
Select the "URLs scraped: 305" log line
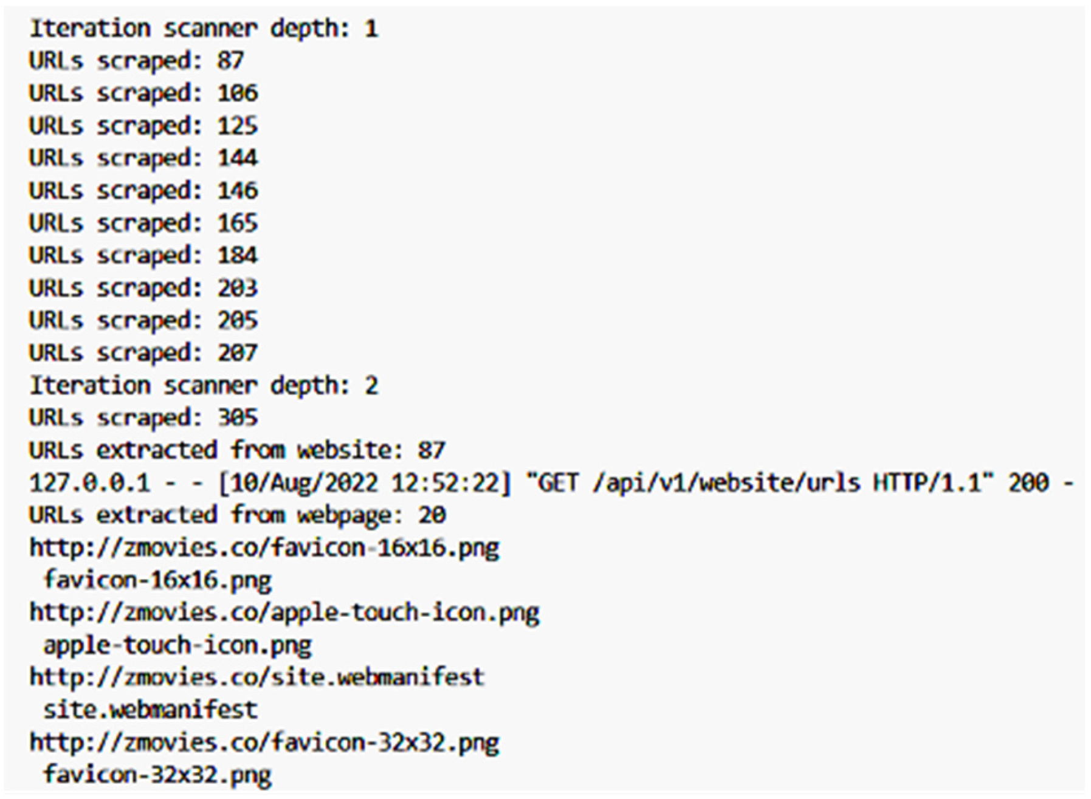pyautogui.click(x=143, y=418)
